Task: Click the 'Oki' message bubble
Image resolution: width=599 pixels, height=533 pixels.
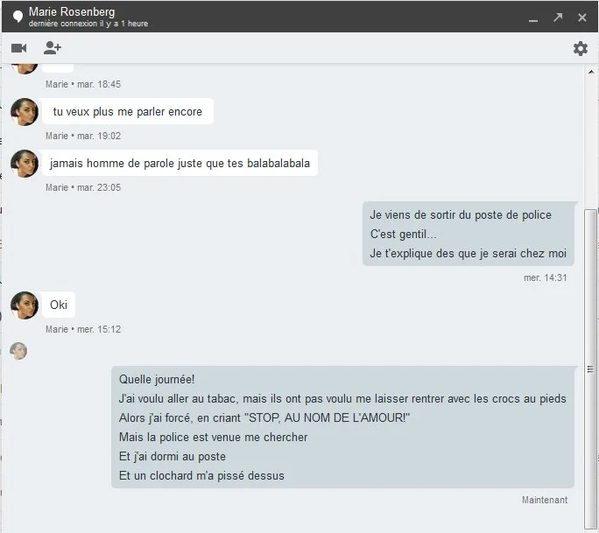Action: (59, 305)
